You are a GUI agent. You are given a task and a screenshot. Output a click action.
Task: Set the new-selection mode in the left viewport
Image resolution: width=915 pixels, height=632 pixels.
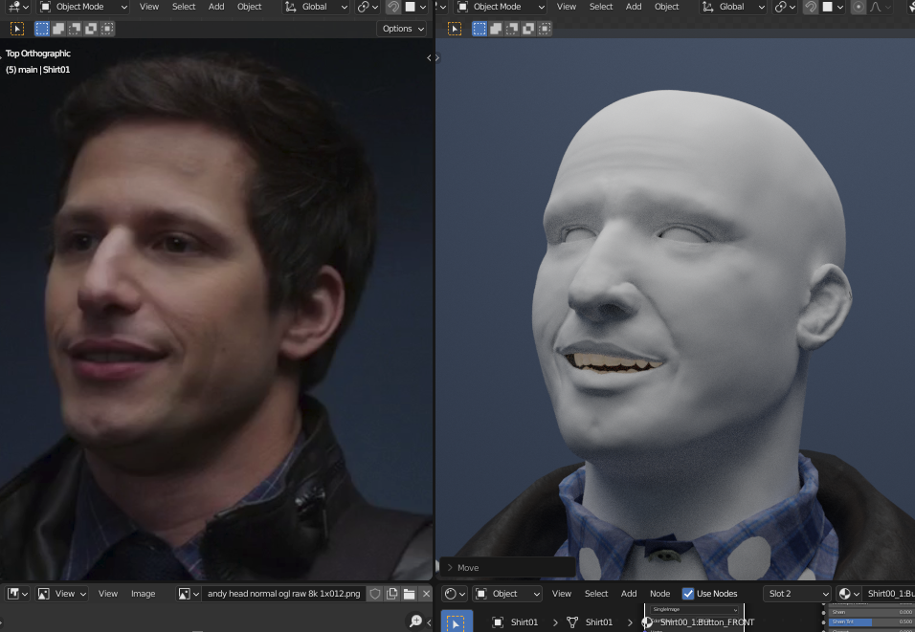[x=42, y=29]
